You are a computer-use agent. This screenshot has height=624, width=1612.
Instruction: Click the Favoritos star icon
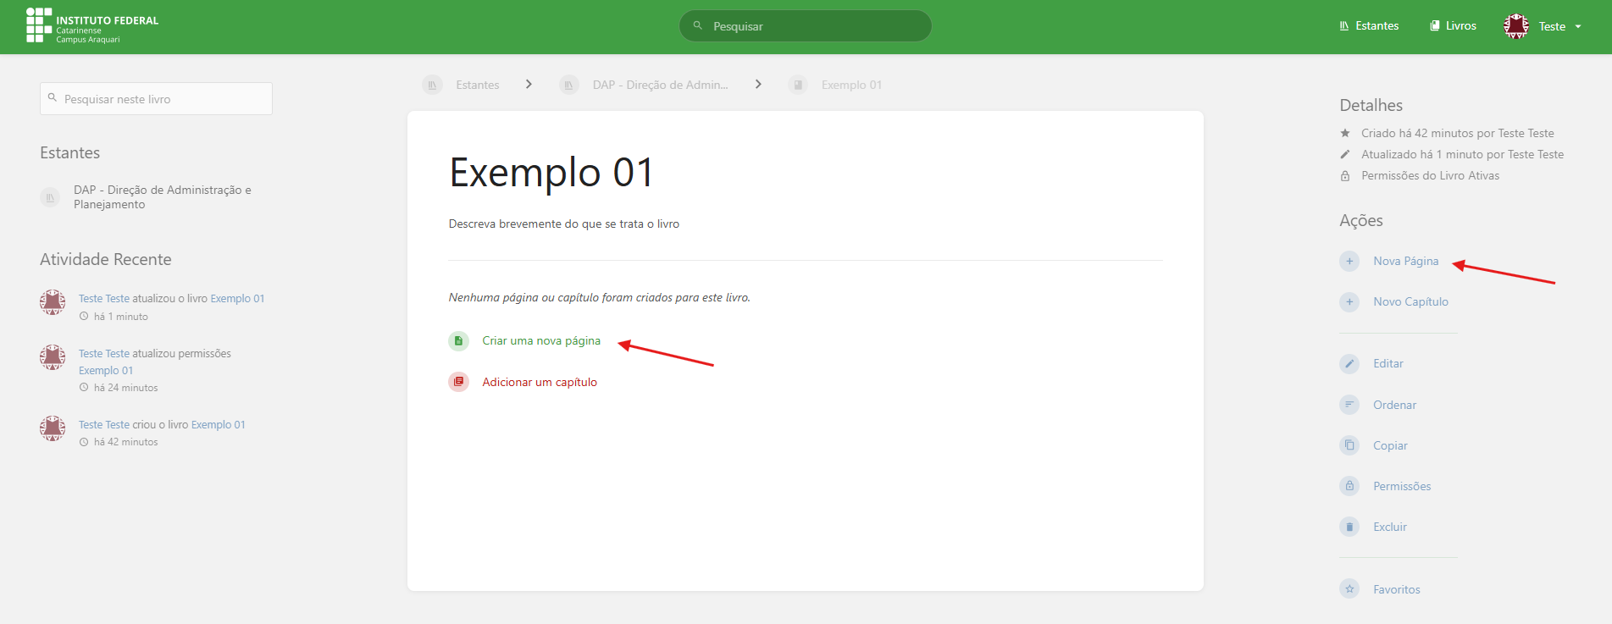point(1349,589)
